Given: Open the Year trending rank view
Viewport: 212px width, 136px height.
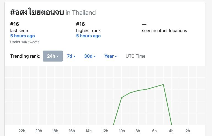Looking at the screenshot, I should [110, 56].
